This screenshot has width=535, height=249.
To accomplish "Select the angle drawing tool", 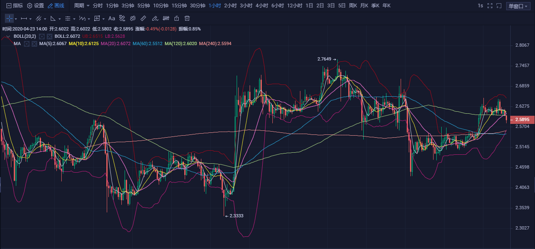I will tap(53, 18).
